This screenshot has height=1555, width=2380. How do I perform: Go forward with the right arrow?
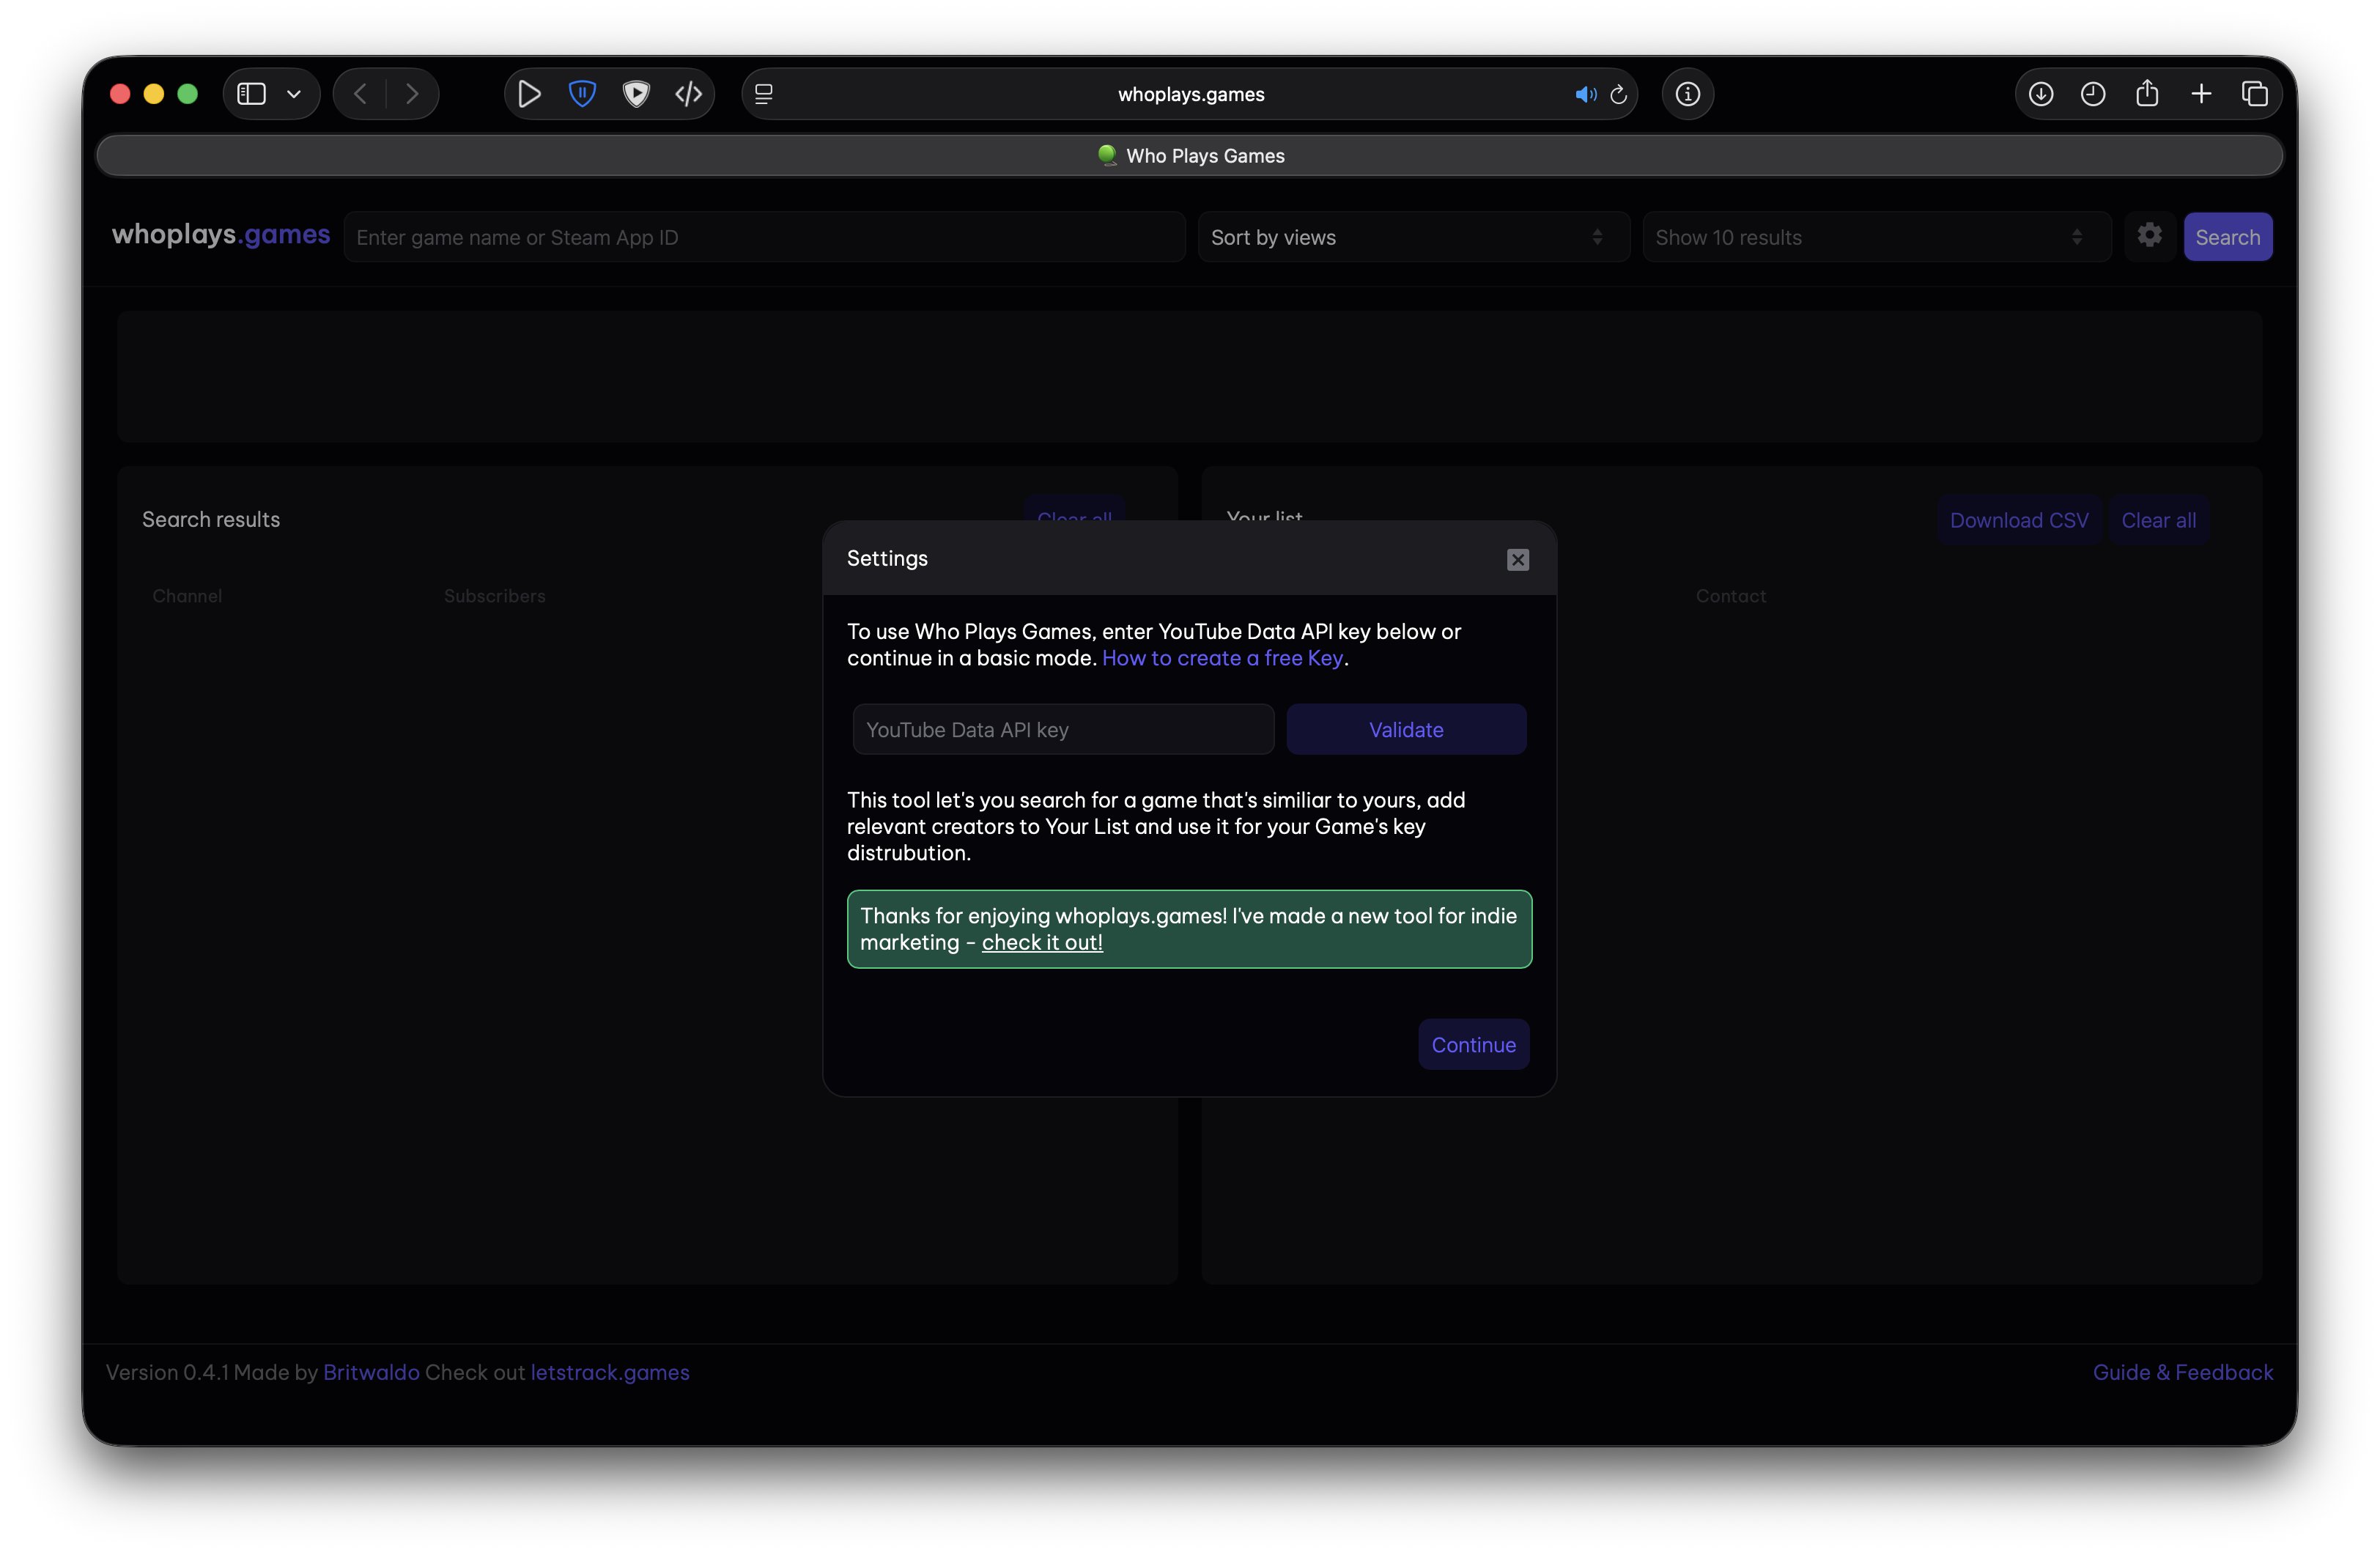[x=411, y=94]
